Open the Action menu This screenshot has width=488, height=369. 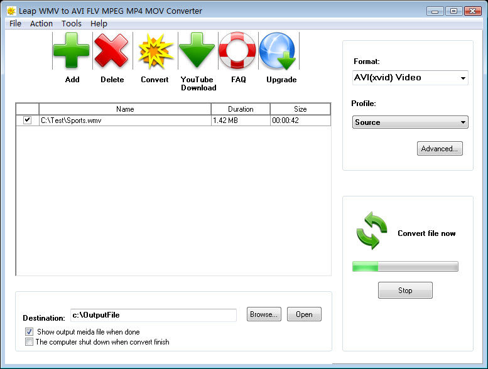pyautogui.click(x=41, y=24)
